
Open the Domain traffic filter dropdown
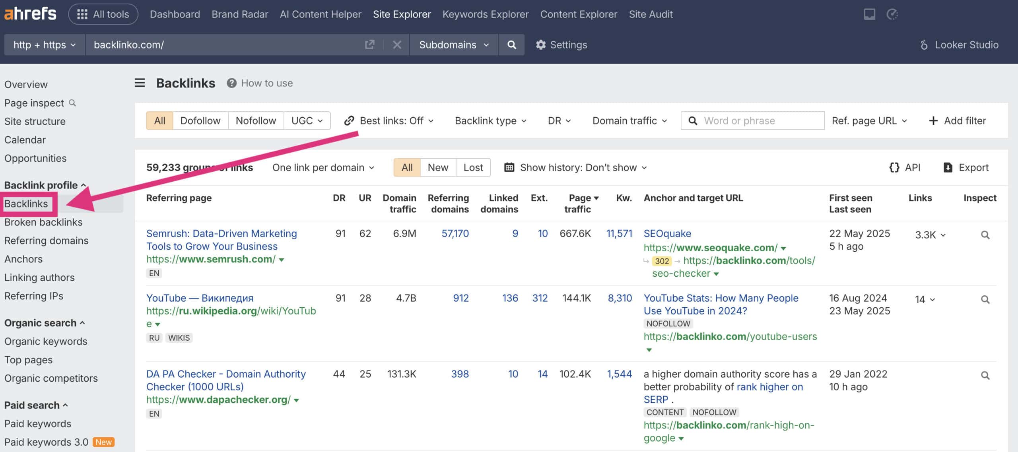[629, 120]
